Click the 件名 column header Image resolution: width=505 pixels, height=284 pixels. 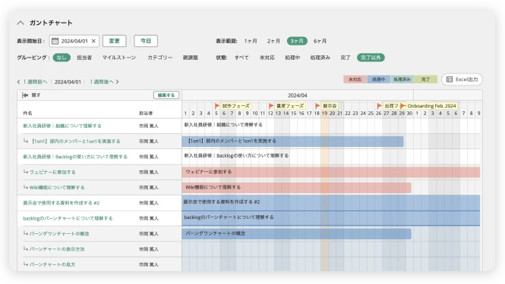(x=27, y=113)
